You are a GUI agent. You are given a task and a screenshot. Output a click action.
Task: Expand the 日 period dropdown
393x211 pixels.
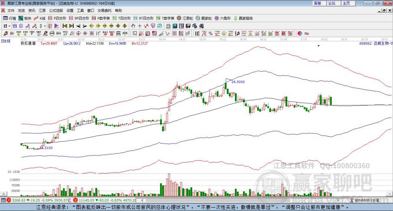[x=9, y=26]
